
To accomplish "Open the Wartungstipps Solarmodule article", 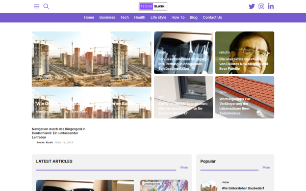I will coord(244,97).
